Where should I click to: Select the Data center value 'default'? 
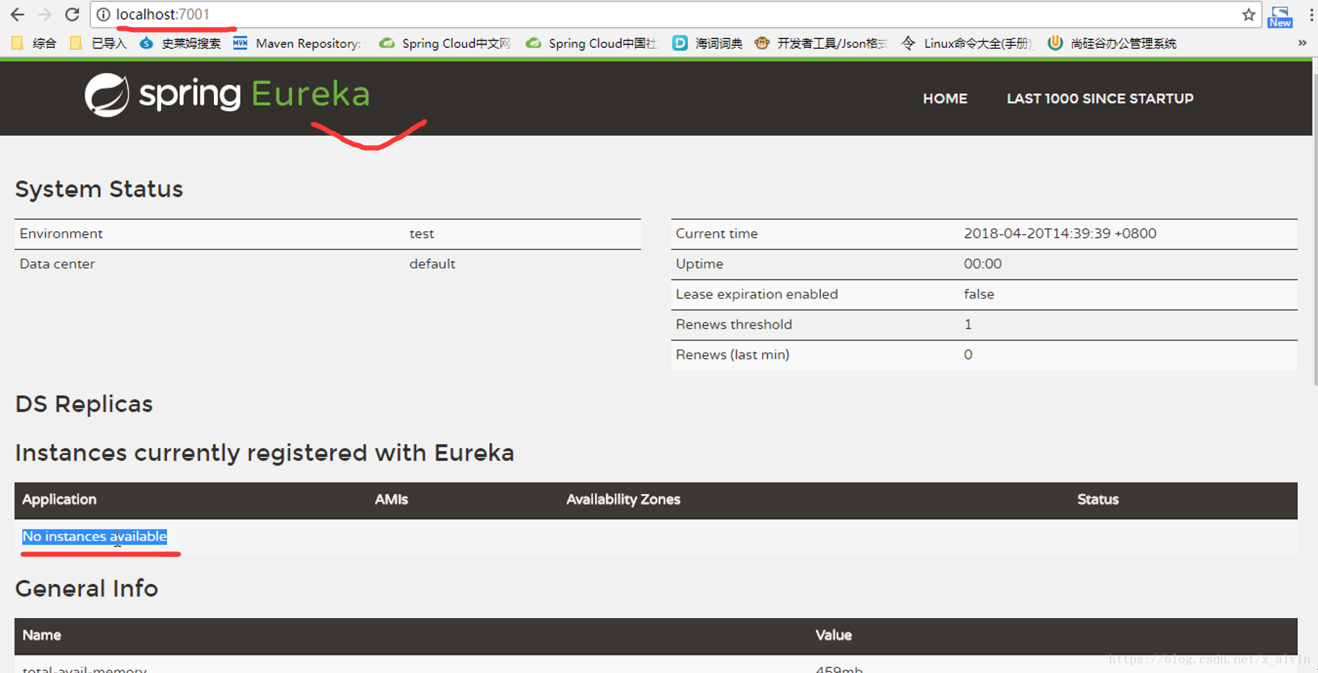(x=432, y=264)
